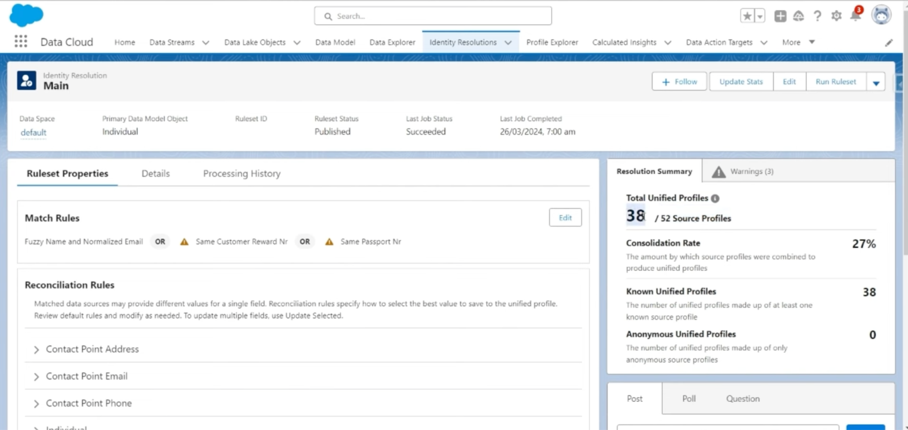Click Fuzzy Name and Normalized Email rule
Screen dimensions: 908x430
(x=83, y=241)
